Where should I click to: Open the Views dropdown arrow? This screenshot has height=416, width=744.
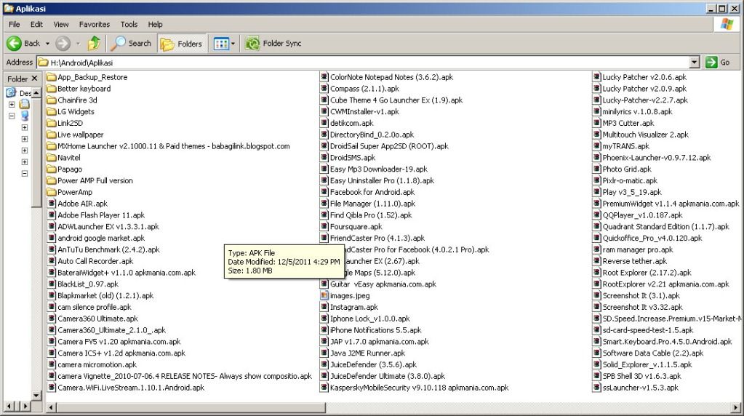[233, 44]
